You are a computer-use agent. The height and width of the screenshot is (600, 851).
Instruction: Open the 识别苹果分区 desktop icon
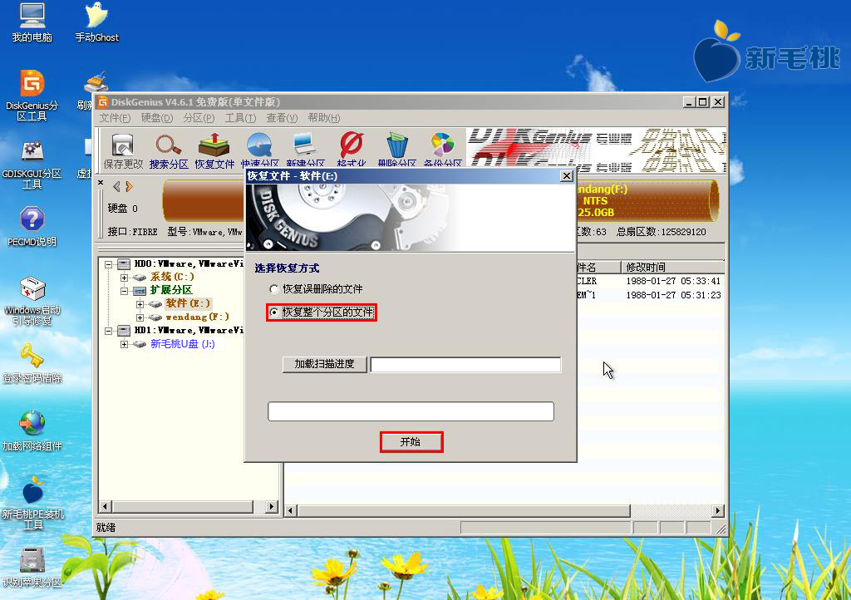32,567
